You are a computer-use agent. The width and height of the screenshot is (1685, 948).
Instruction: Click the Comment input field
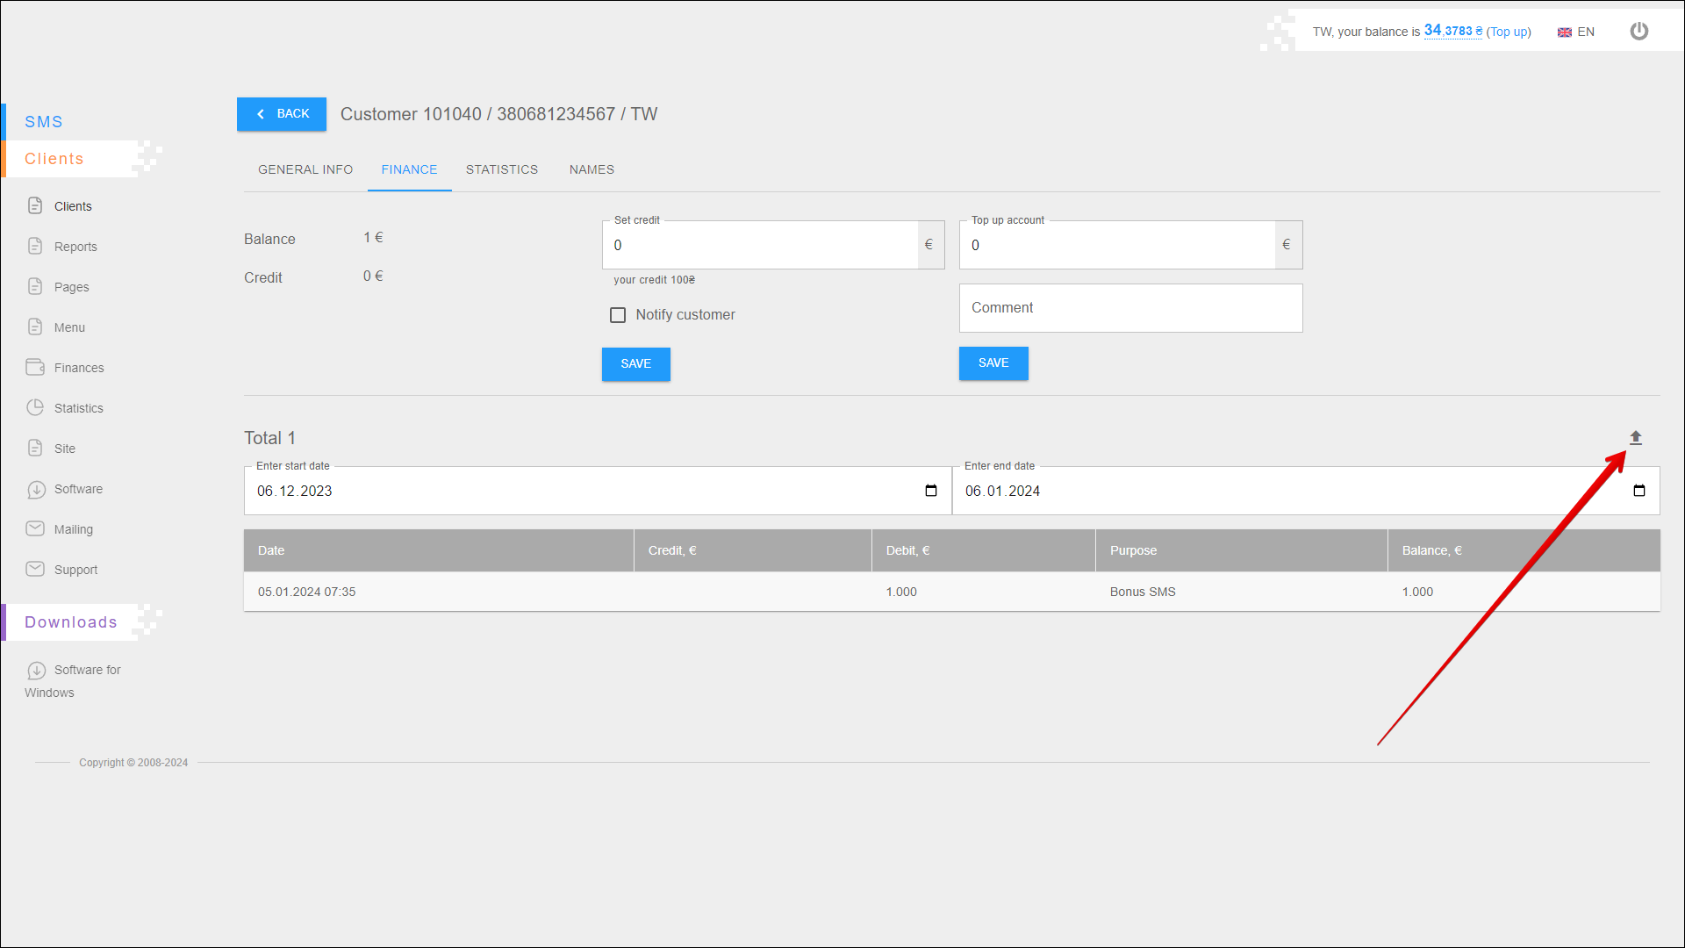1130,308
